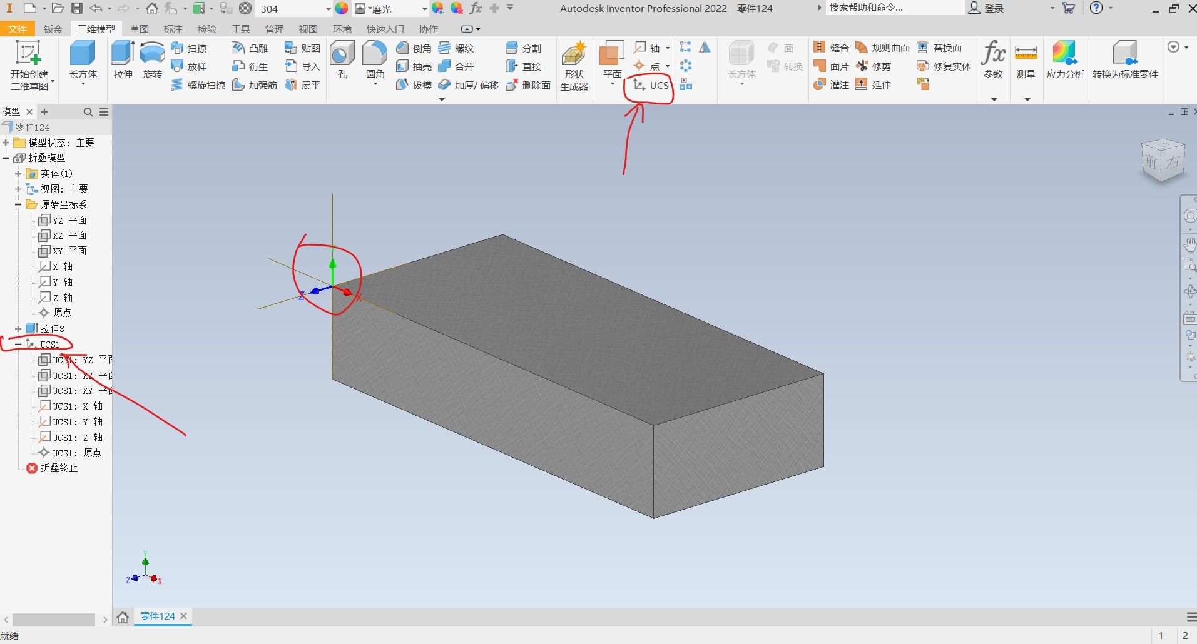The width and height of the screenshot is (1197, 644).
Task: Collapse the UCS1 tree node
Action: (x=18, y=344)
